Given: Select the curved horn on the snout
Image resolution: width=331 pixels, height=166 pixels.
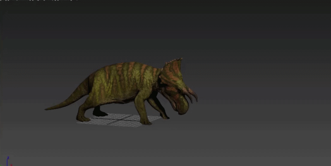Looking at the screenshot, I should [x=192, y=96].
